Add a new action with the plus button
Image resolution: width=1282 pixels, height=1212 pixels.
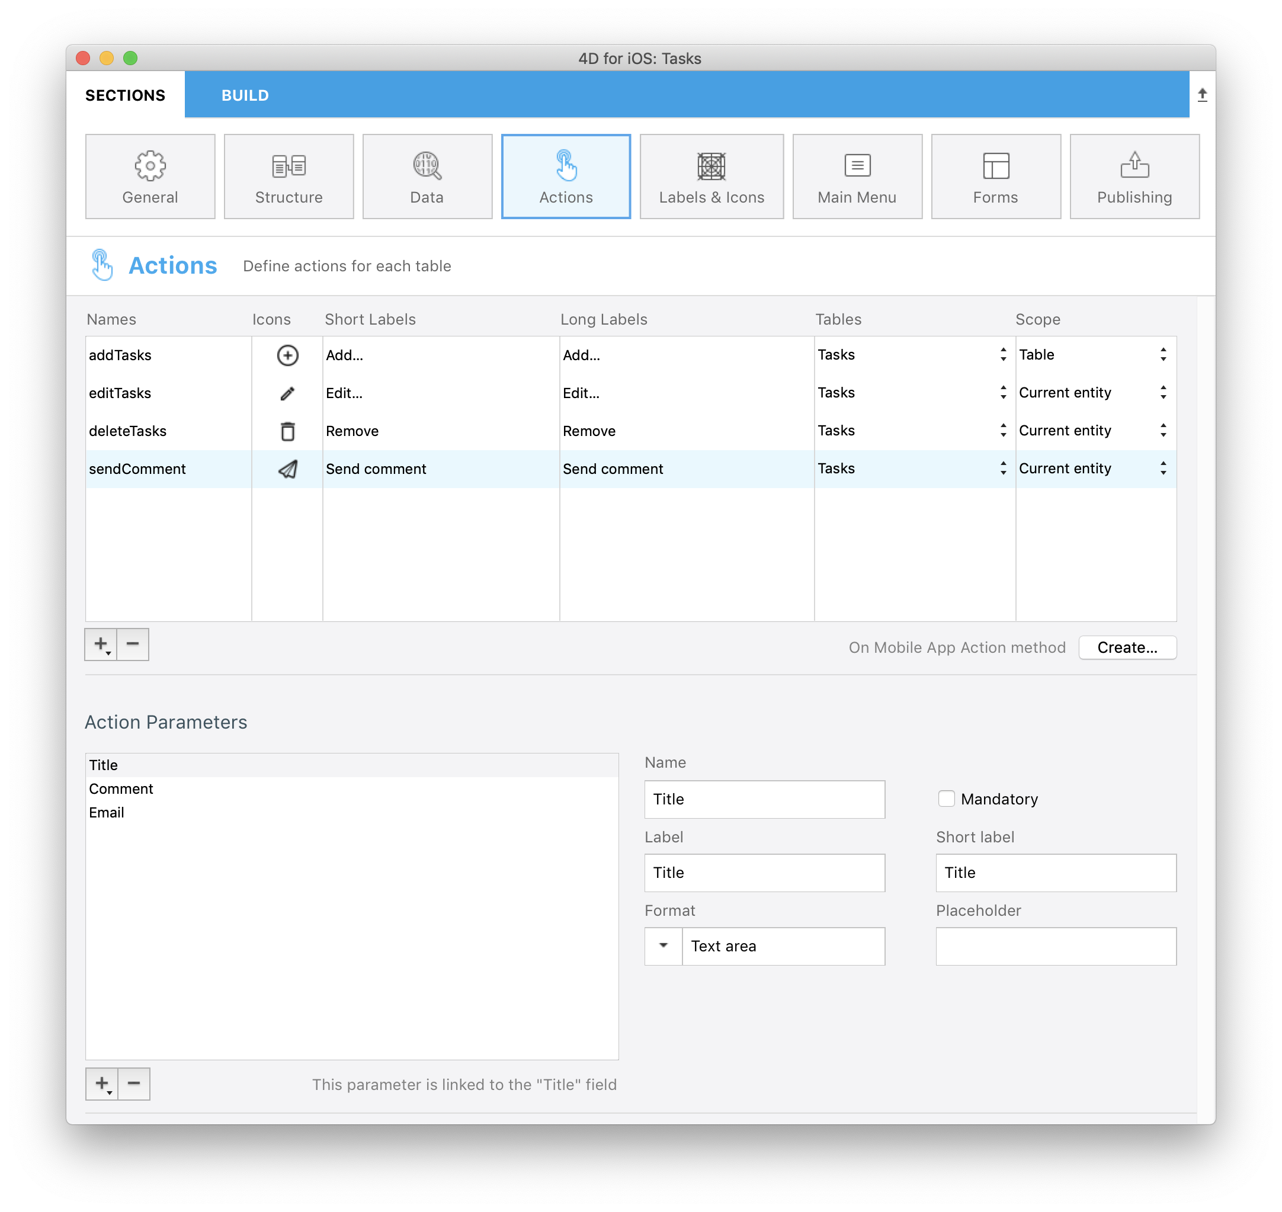pyautogui.click(x=101, y=644)
